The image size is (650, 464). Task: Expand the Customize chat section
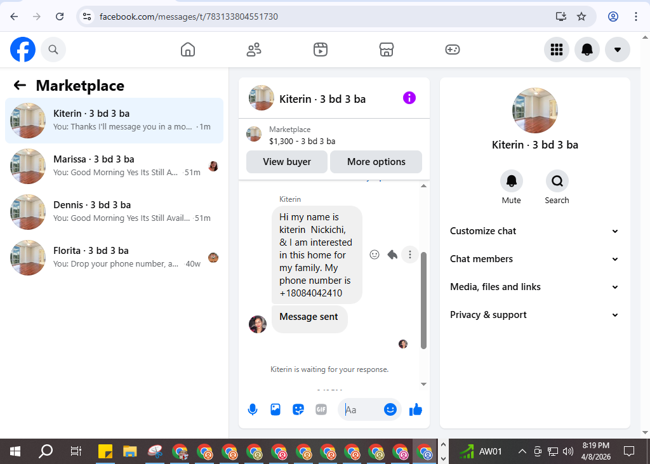pos(534,231)
